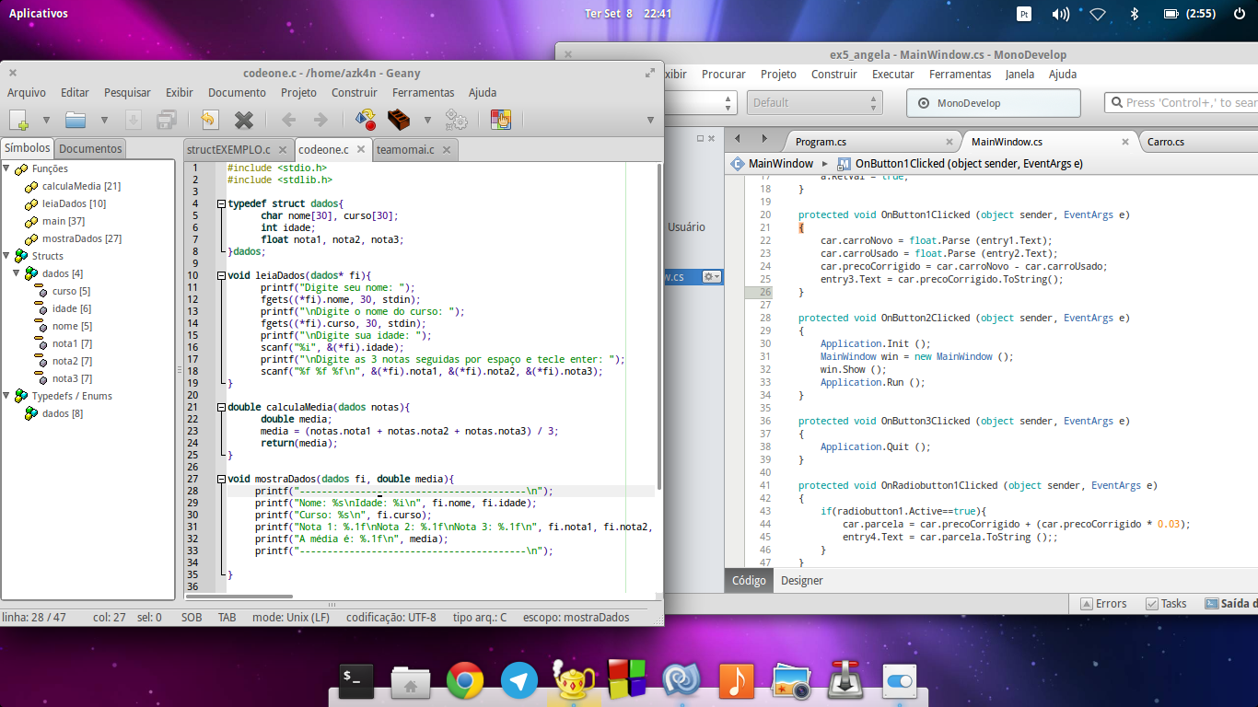Click the Revert file toolbar icon
Viewport: 1258px width, 707px height.
click(x=209, y=119)
